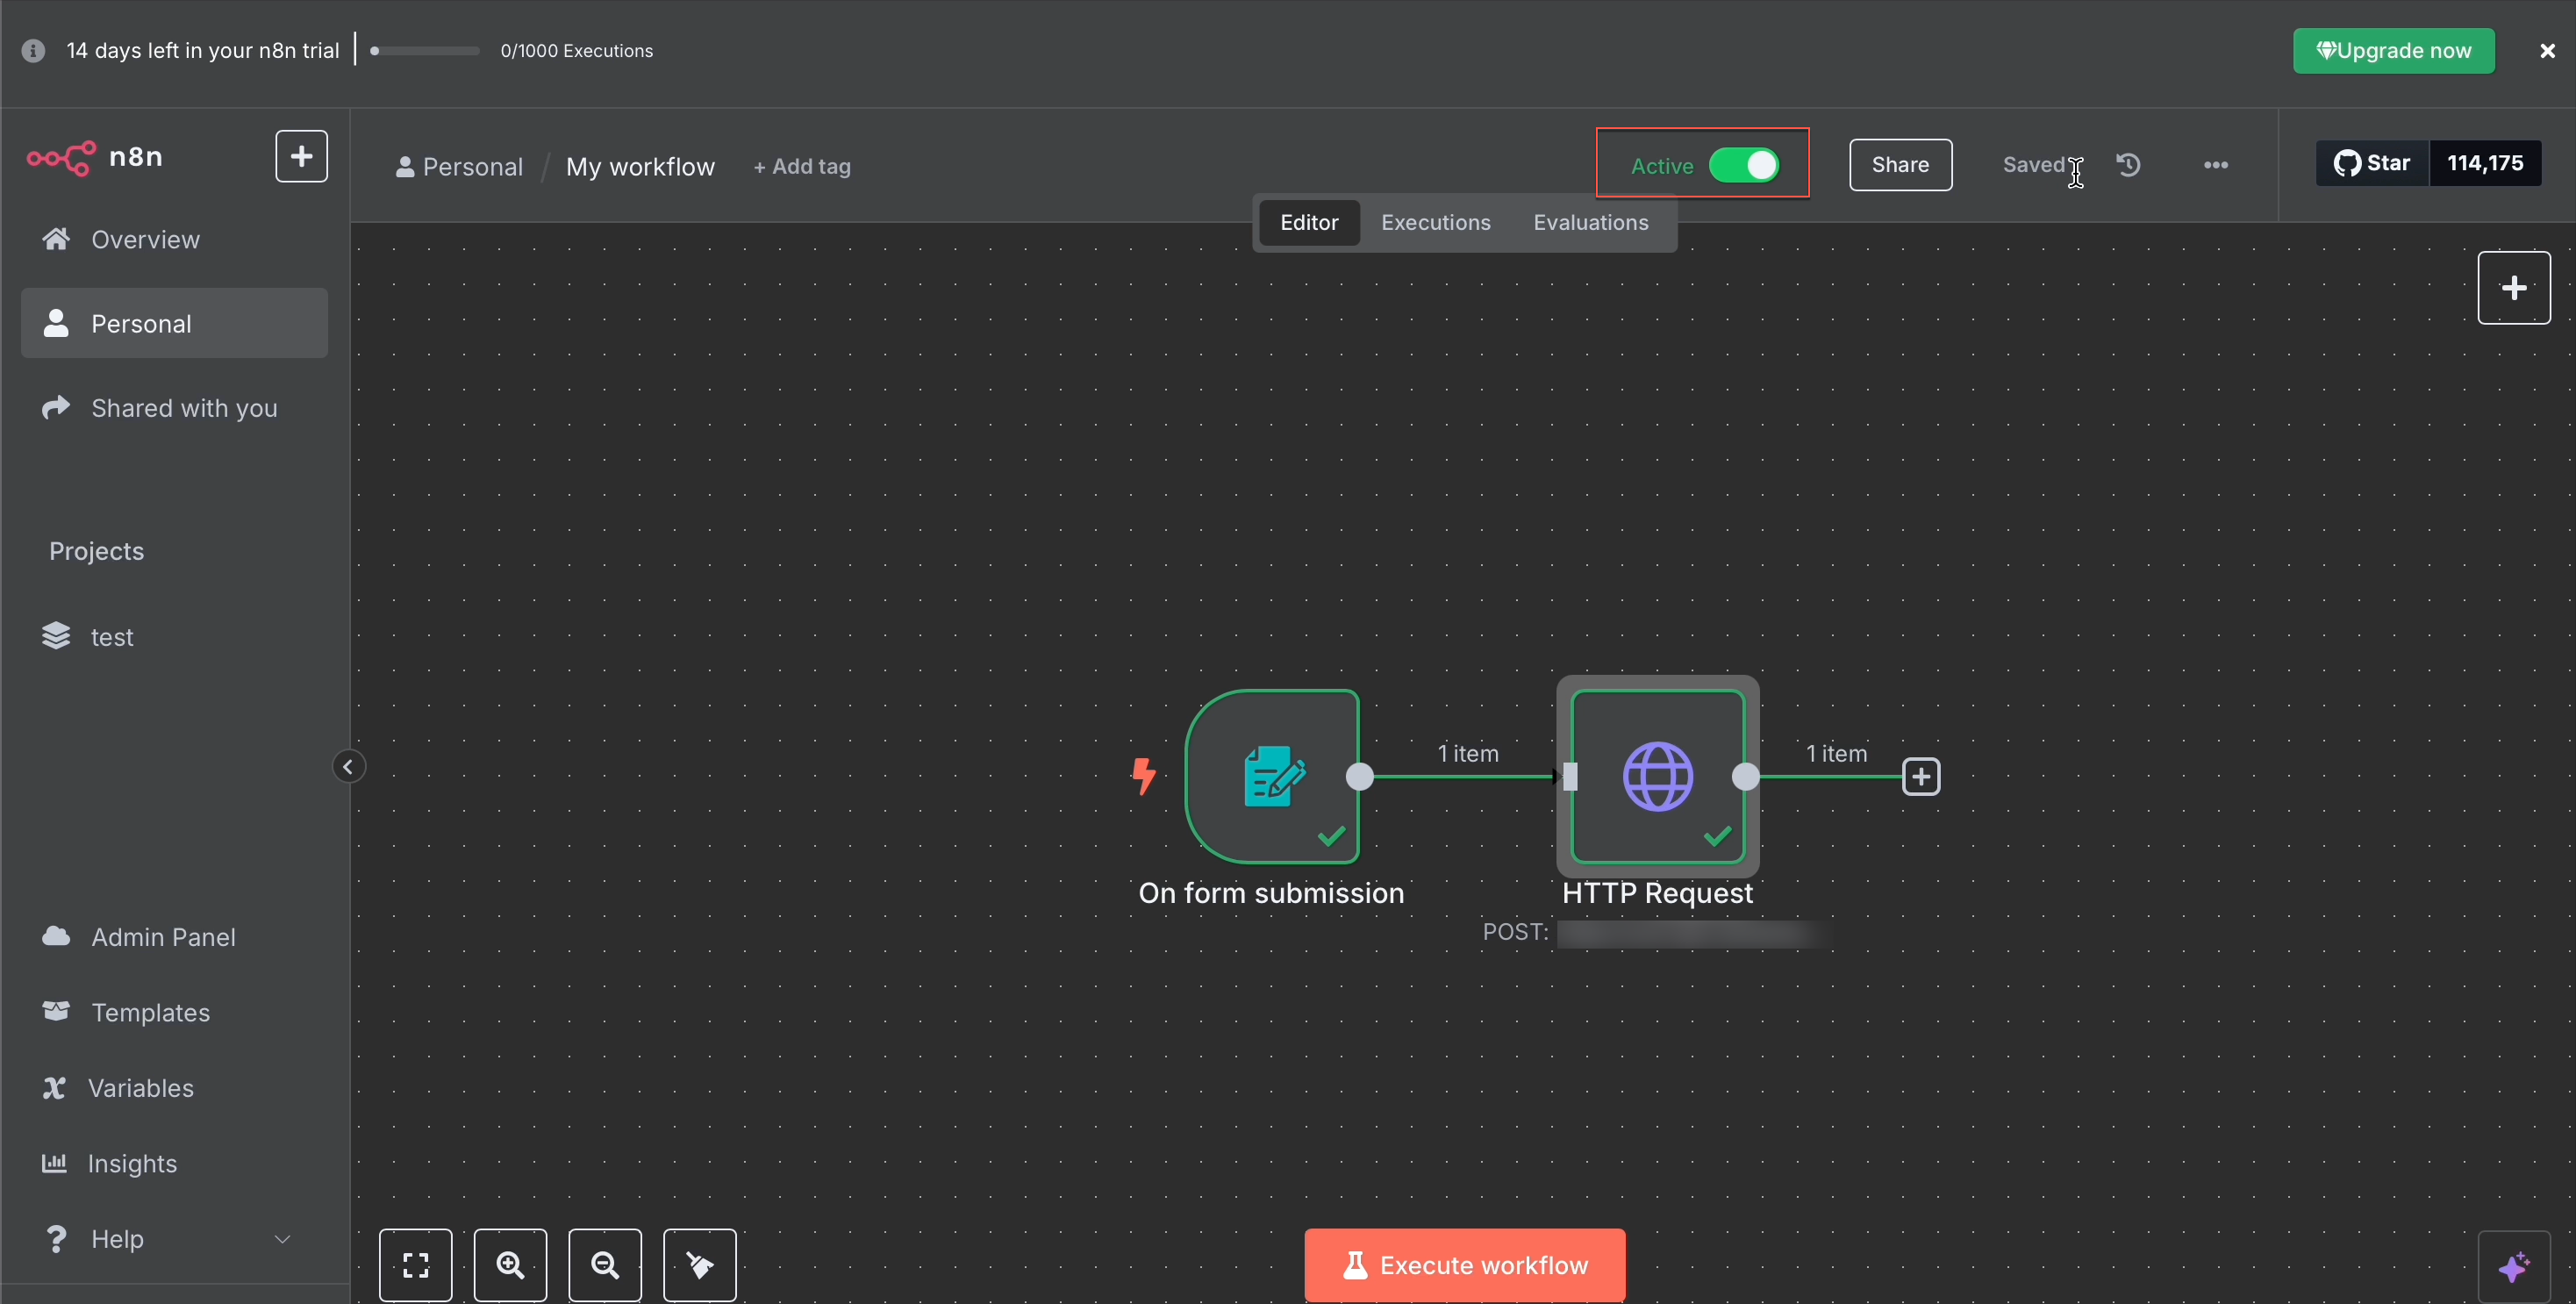Click the Saved status text
This screenshot has height=1304, width=2576.
pyautogui.click(x=2033, y=165)
